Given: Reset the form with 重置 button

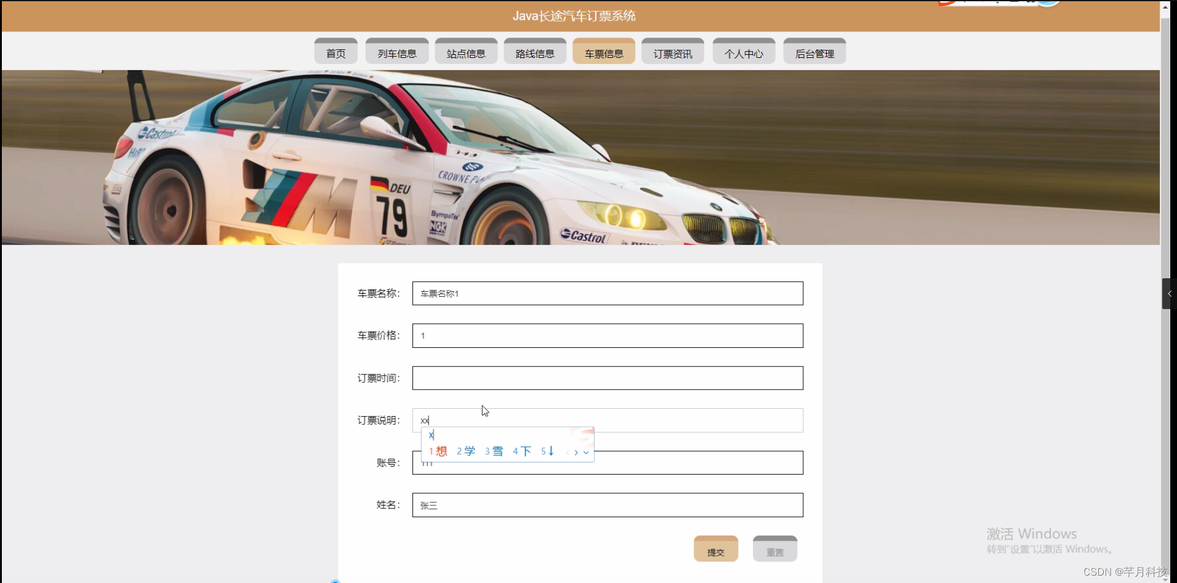Looking at the screenshot, I should click(x=774, y=548).
